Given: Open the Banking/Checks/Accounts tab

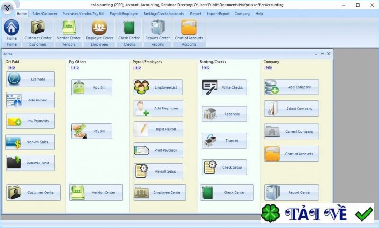Looking at the screenshot, I should pos(163,14).
